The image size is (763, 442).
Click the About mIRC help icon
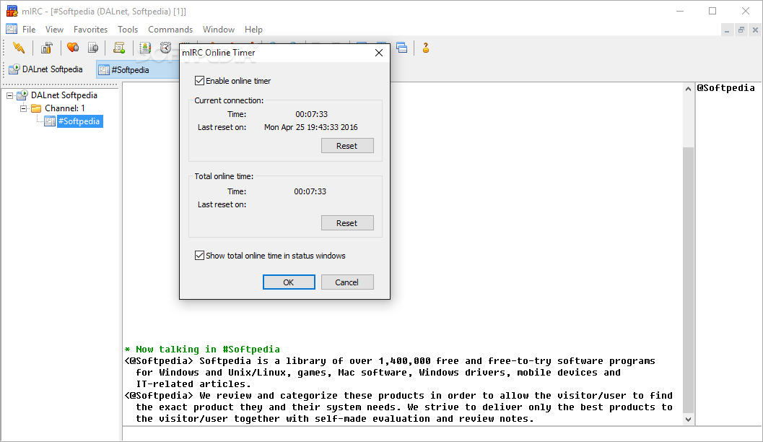(426, 48)
